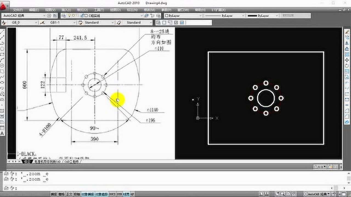This screenshot has width=351, height=197.
Task: Pick the Arc tool in the Draw toolbar
Action: pos(3,59)
